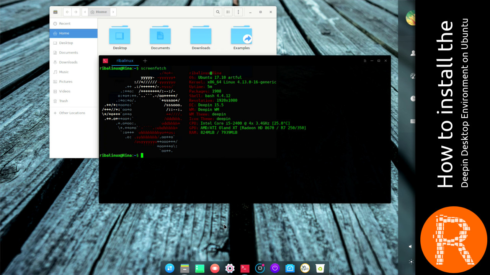The image size is (490, 275).
Task: Click the green terminal cursor prompt
Action: click(142, 155)
